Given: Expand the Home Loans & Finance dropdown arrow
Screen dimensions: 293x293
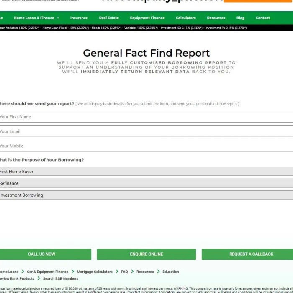Looking at the screenshot, I should coord(58,18).
